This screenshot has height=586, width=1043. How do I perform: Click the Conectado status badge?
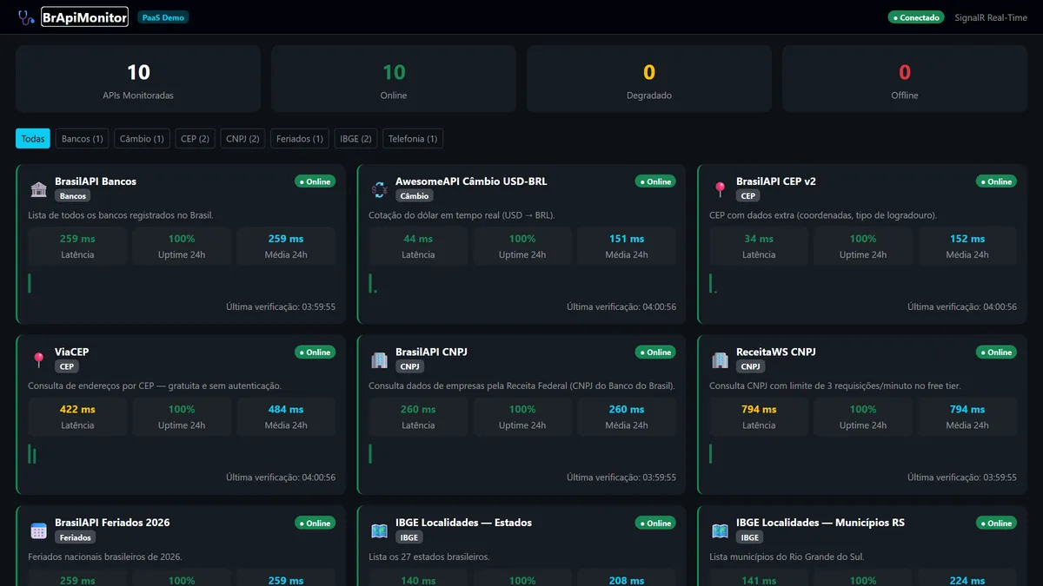click(916, 17)
